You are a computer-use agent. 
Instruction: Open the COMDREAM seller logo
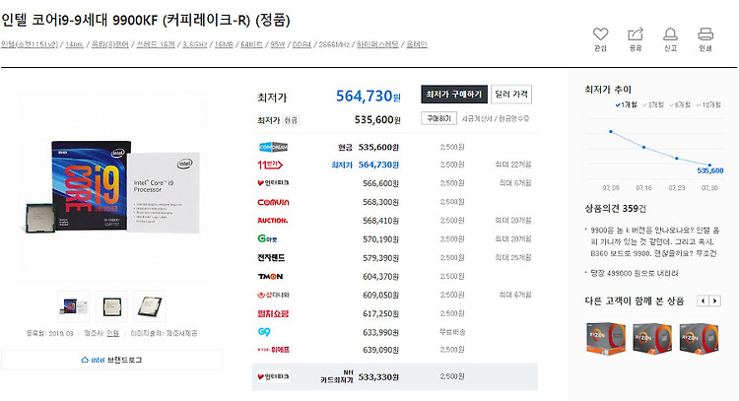[x=273, y=147]
